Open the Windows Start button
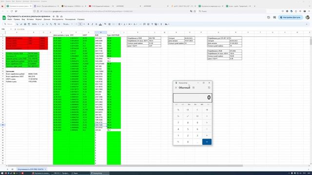 (x=2, y=173)
